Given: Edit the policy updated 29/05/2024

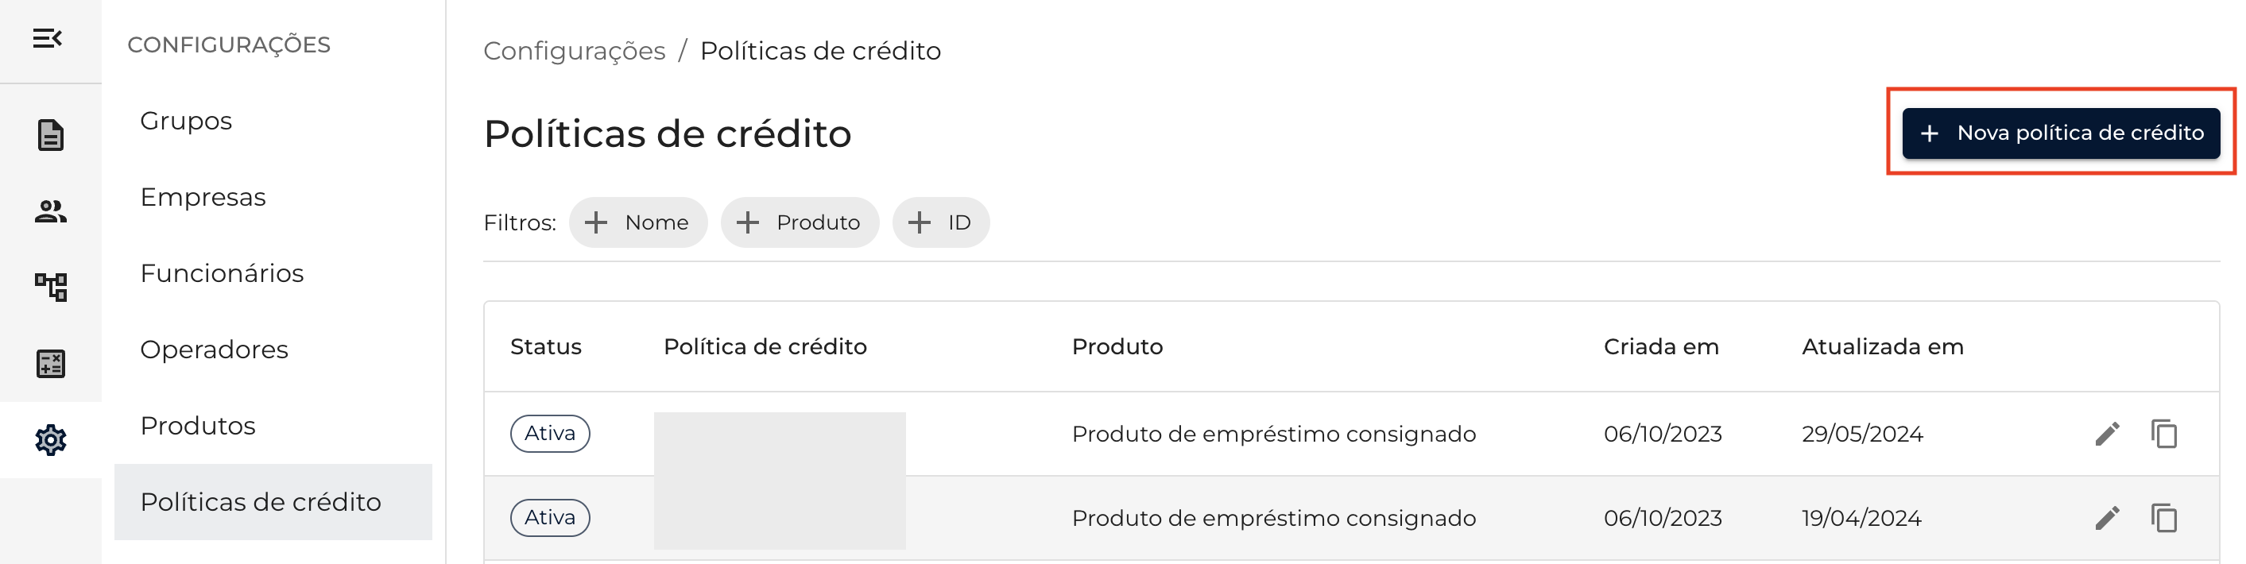Looking at the screenshot, I should pyautogui.click(x=2106, y=433).
